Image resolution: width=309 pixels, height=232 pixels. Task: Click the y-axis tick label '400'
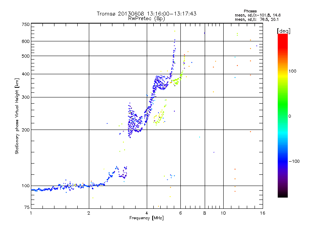coord(25,74)
